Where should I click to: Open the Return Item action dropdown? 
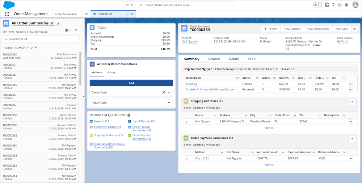coord(169,103)
